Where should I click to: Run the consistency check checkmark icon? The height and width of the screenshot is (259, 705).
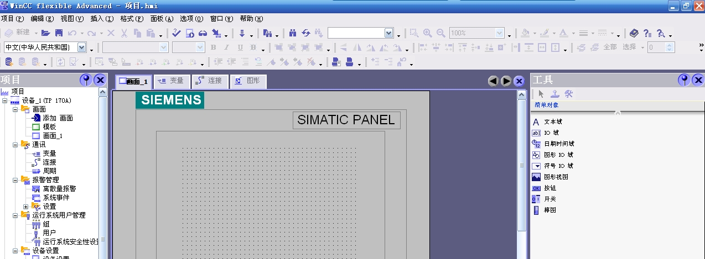177,33
